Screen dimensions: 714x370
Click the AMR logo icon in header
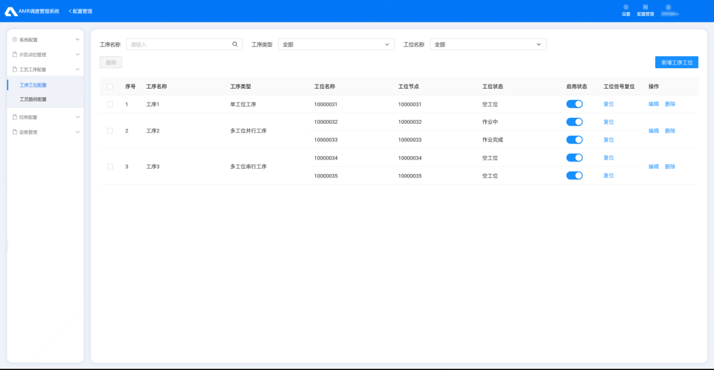(x=11, y=11)
